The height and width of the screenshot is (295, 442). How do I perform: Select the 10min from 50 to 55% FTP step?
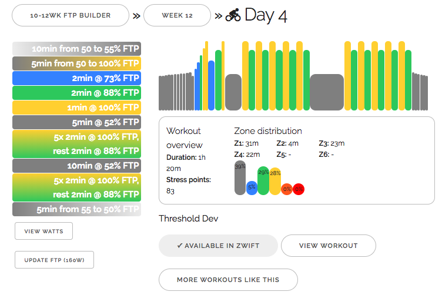tap(76, 49)
